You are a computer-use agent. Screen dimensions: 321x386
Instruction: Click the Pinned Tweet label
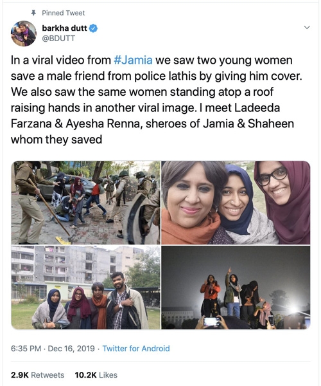point(64,13)
